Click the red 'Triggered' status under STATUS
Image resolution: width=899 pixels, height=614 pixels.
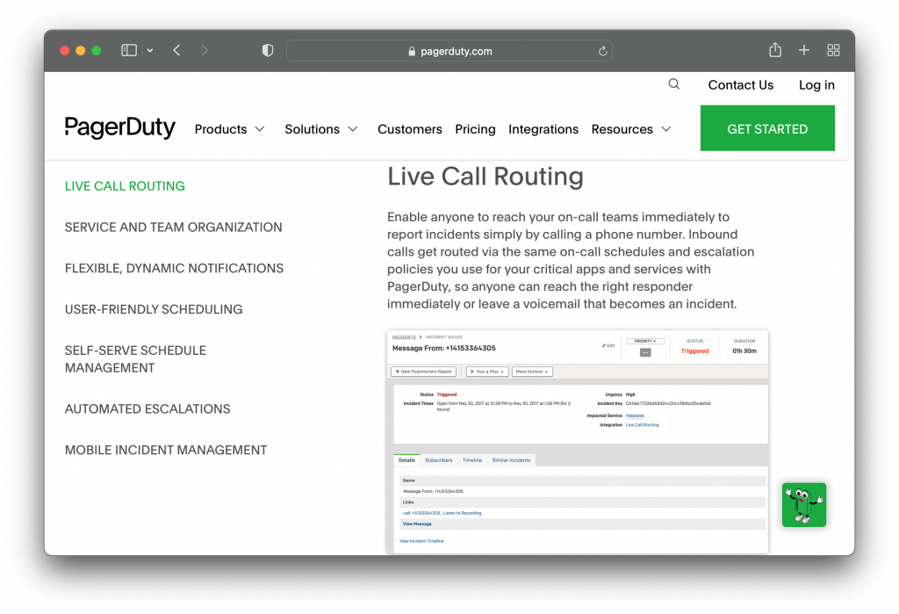click(695, 350)
